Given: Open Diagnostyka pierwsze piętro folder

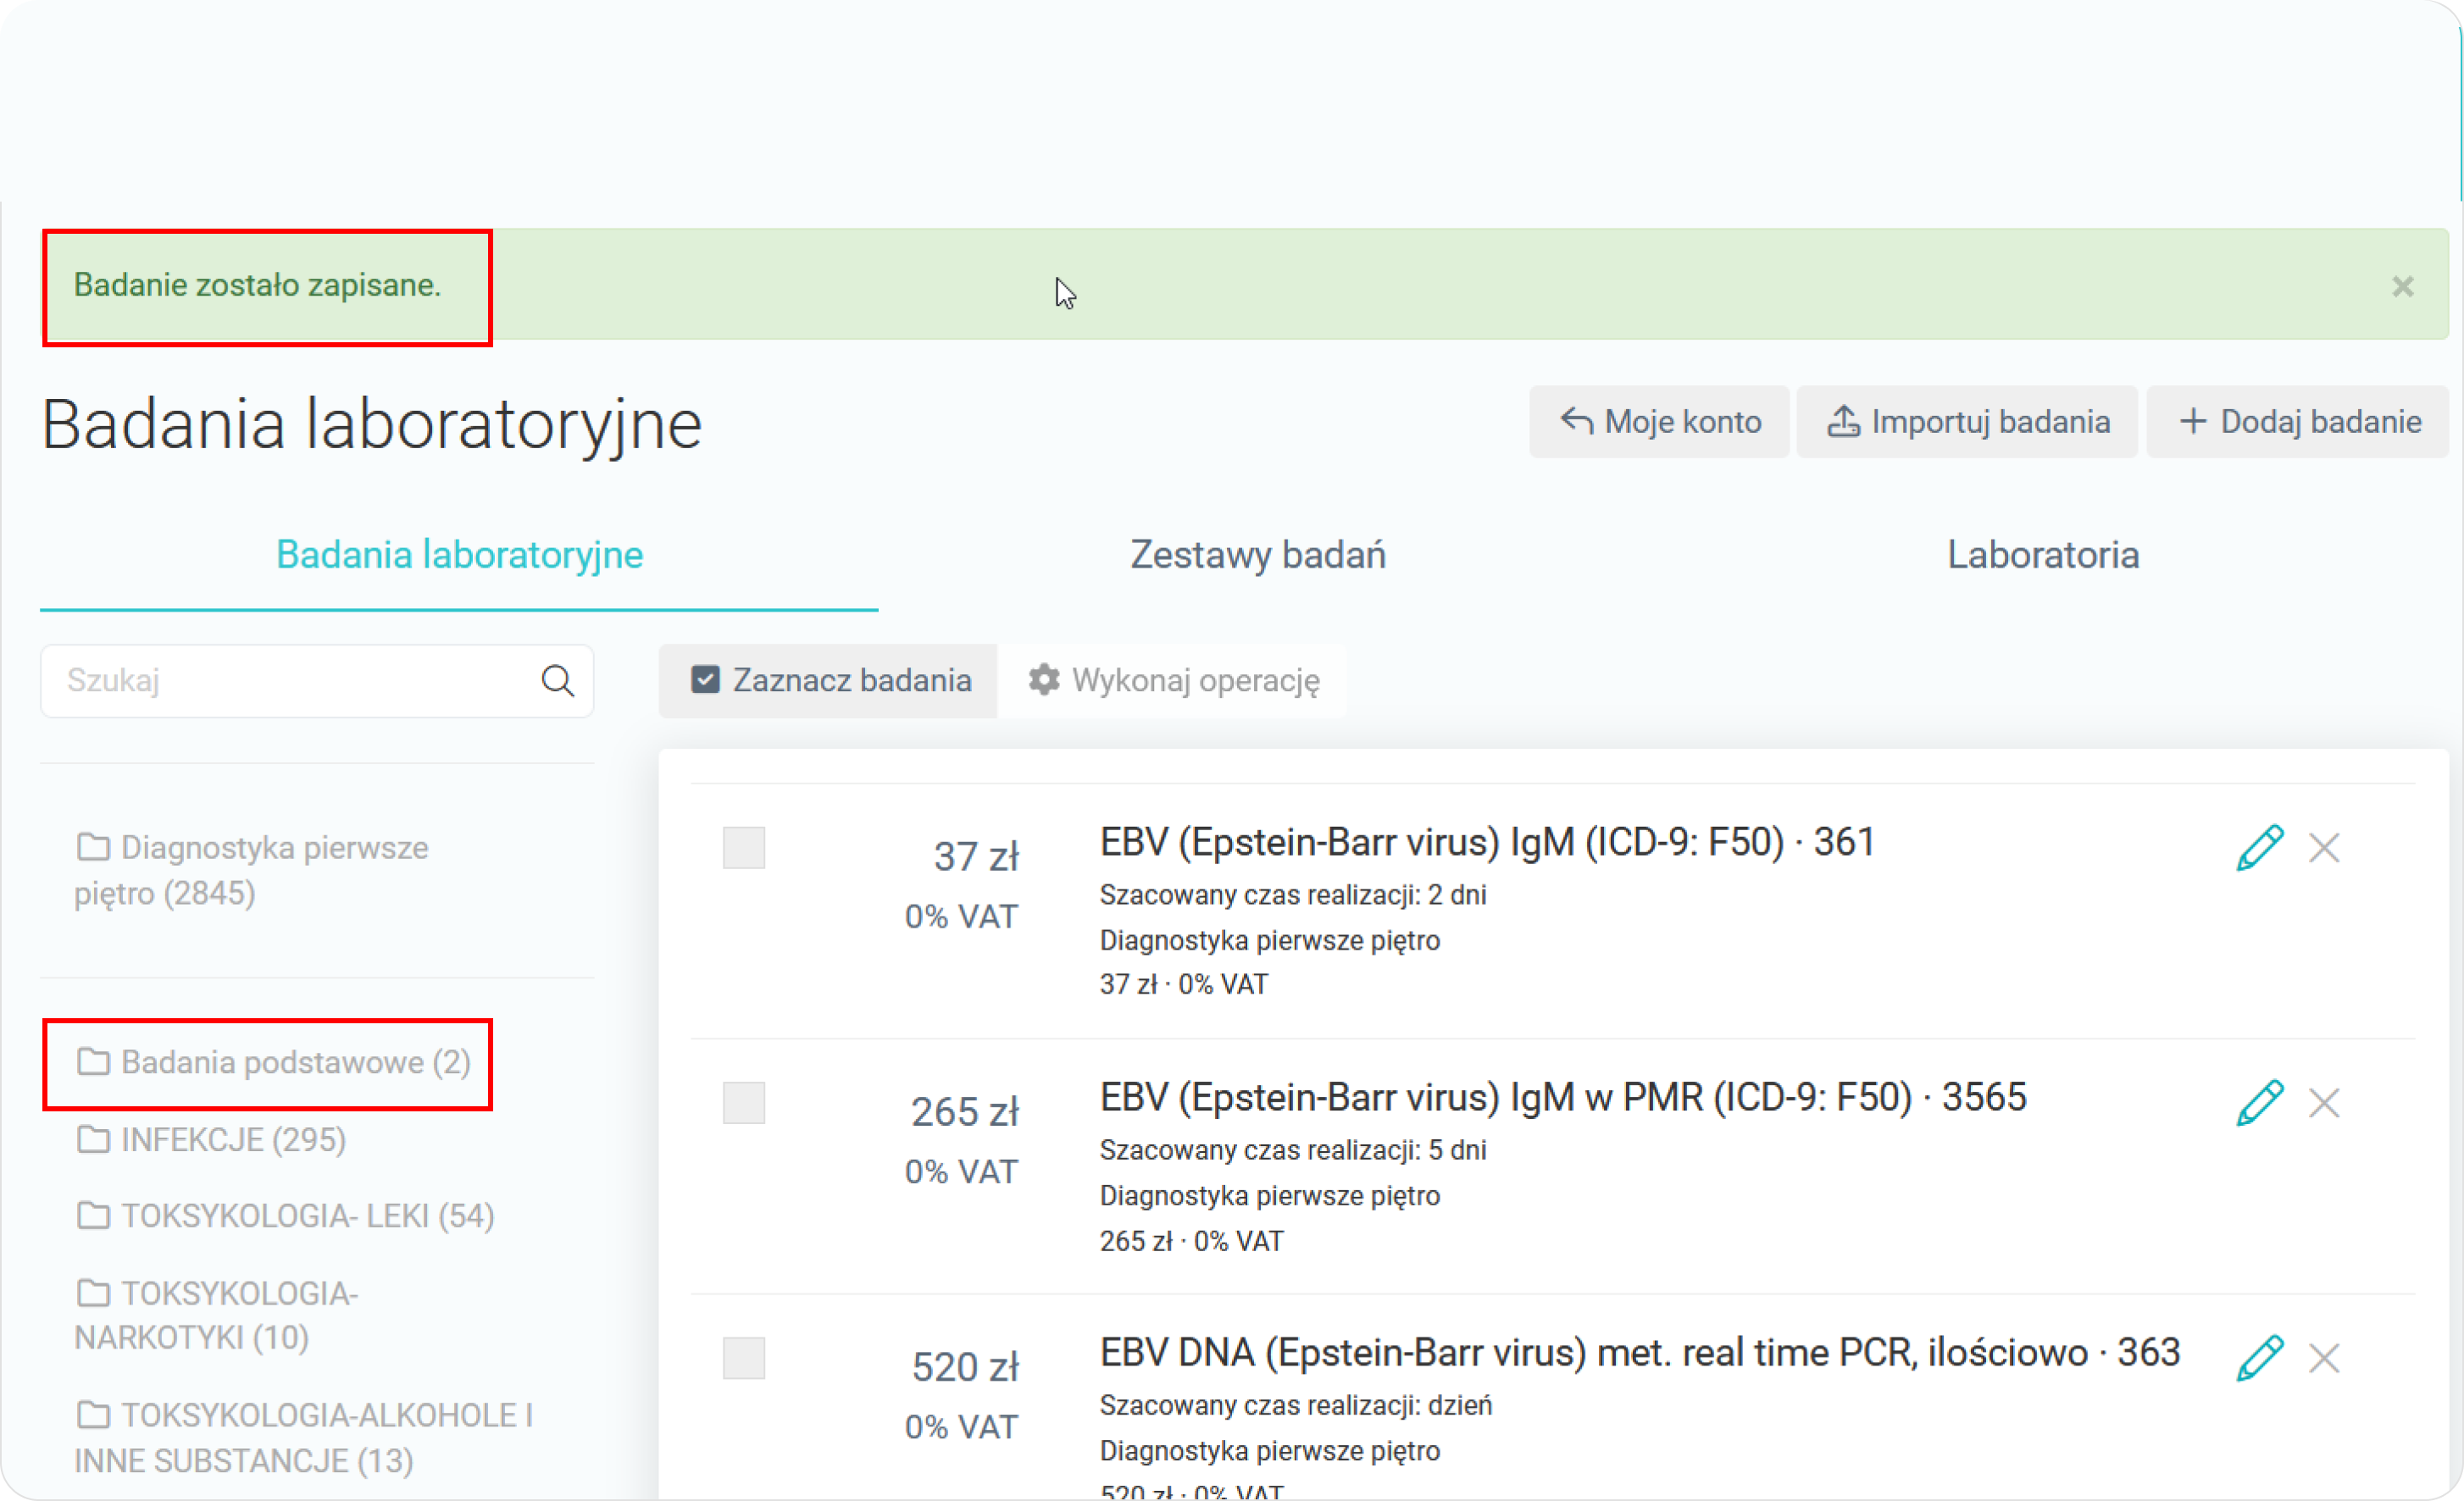Looking at the screenshot, I should pyautogui.click(x=252, y=869).
